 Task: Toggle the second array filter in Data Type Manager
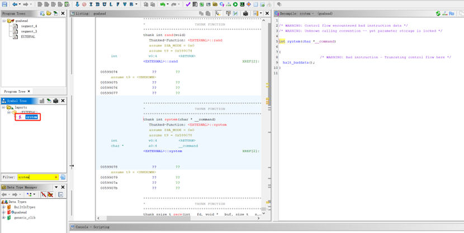point(50,194)
